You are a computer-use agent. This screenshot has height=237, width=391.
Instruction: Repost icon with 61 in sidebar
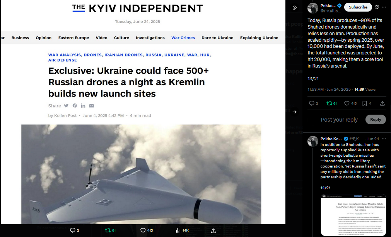329,103
